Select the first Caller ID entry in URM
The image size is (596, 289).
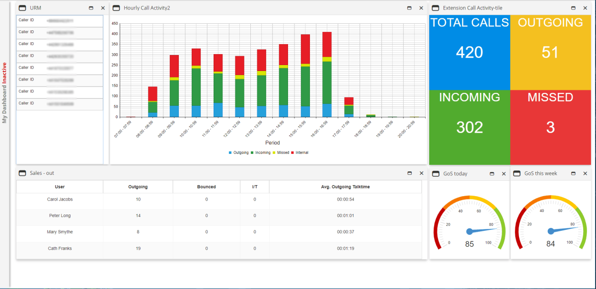(60, 21)
